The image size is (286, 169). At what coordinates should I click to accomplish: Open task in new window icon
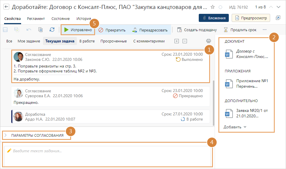click(x=278, y=18)
